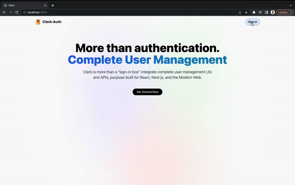Click the 'Complete User Management' heading

click(x=147, y=60)
